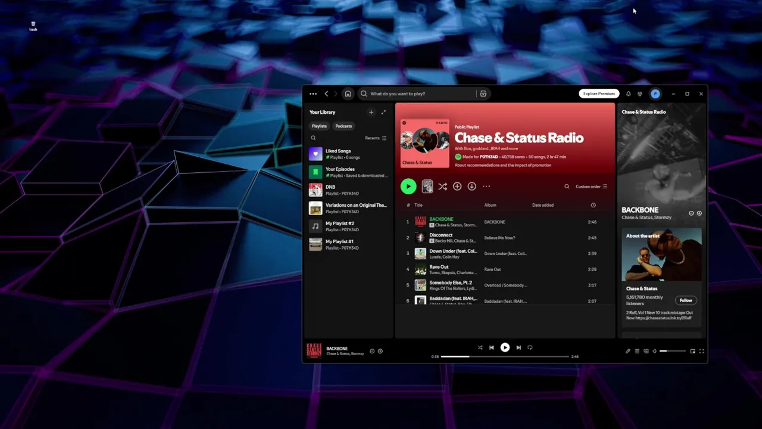762x429 pixels.
Task: Select the Down Under track title
Action: [x=453, y=251]
